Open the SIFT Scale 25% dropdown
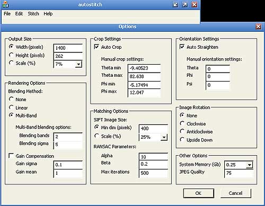The image size is (265, 206). coord(164,137)
